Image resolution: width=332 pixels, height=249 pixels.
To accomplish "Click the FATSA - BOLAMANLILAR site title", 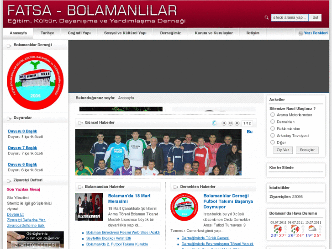I will point(92,11).
